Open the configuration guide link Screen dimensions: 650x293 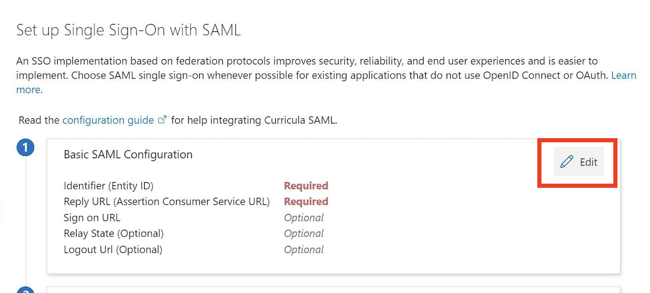pyautogui.click(x=108, y=120)
